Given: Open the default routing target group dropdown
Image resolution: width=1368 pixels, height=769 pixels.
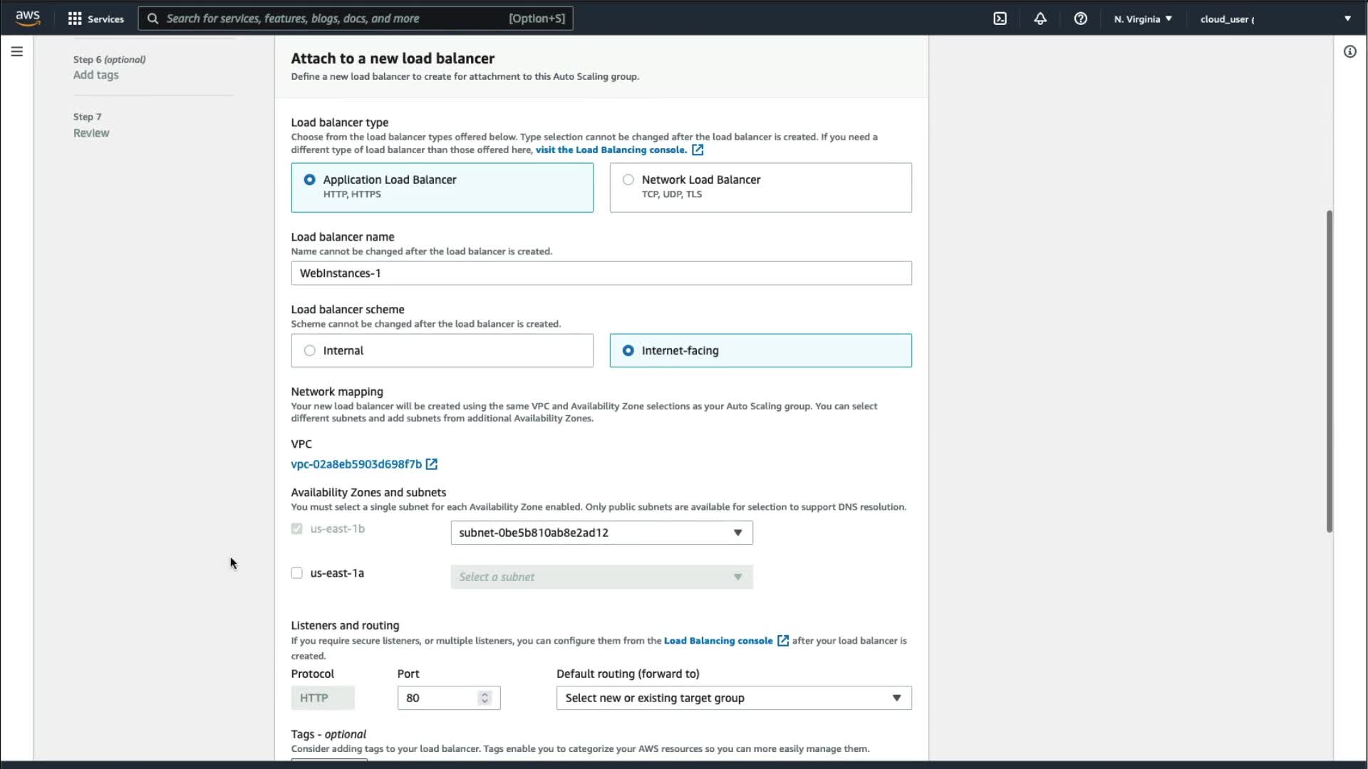Looking at the screenshot, I should pyautogui.click(x=733, y=698).
